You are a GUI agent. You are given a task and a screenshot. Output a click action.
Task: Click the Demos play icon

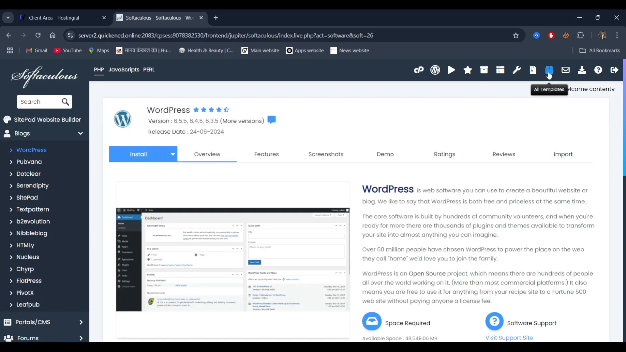tap(451, 70)
